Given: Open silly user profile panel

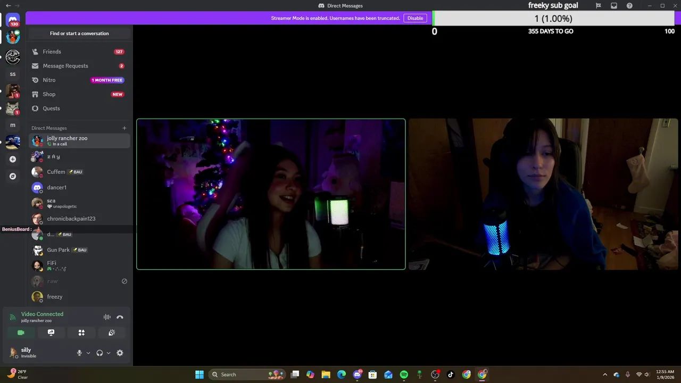Looking at the screenshot, I should (x=40, y=353).
